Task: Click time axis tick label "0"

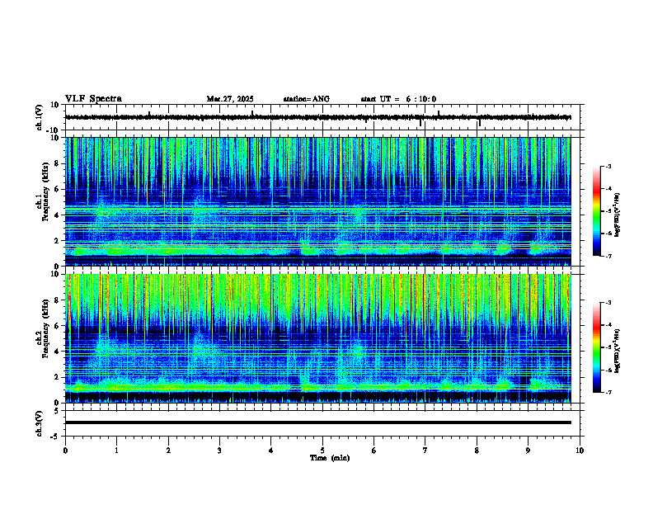Action: point(65,451)
